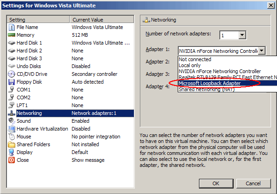
Task: Select NVIDIA nForce Networking Controller option
Action: coord(227,71)
